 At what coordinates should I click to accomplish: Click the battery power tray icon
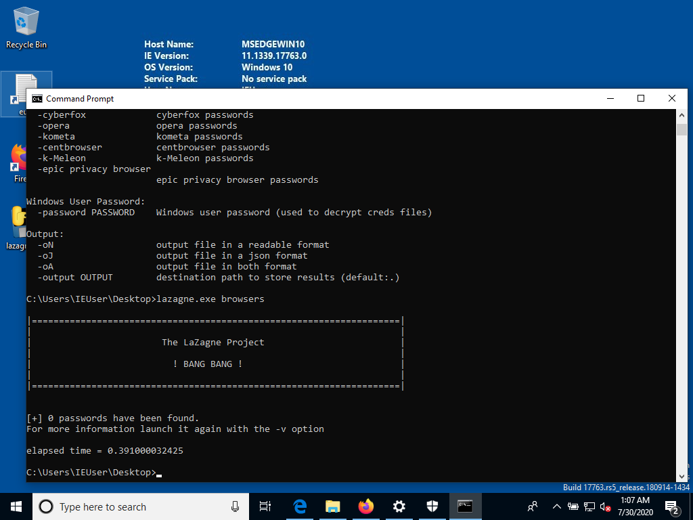(x=573, y=506)
